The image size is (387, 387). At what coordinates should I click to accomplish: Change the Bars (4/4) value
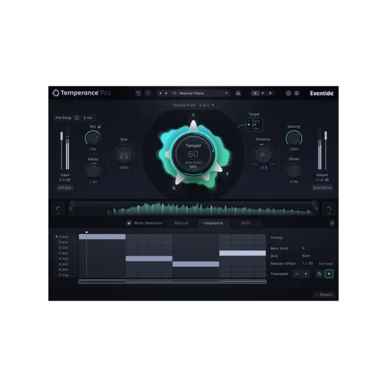coord(303,248)
